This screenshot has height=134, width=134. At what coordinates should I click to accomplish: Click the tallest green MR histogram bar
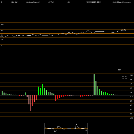tap(94, 85)
